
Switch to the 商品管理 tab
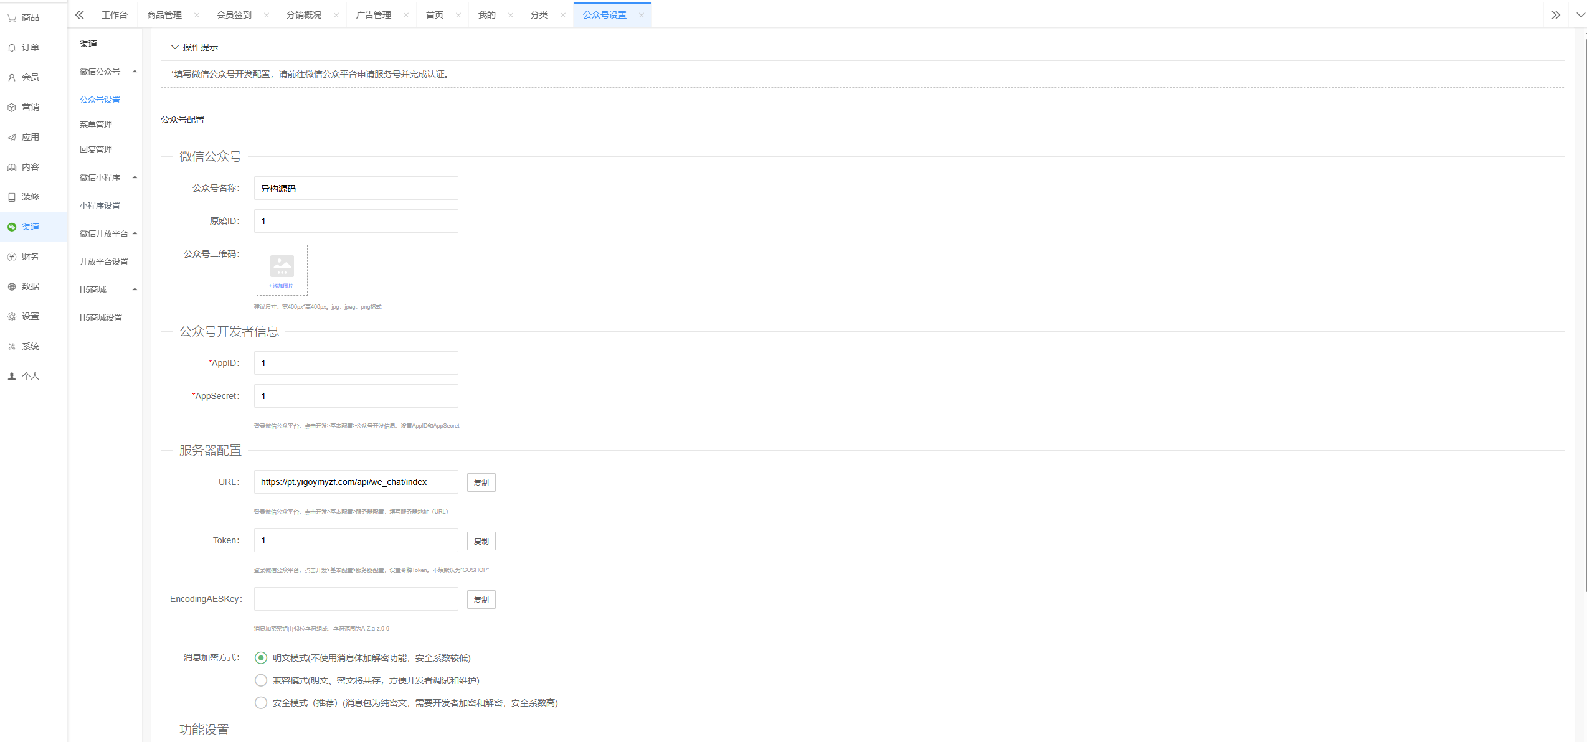pos(164,15)
